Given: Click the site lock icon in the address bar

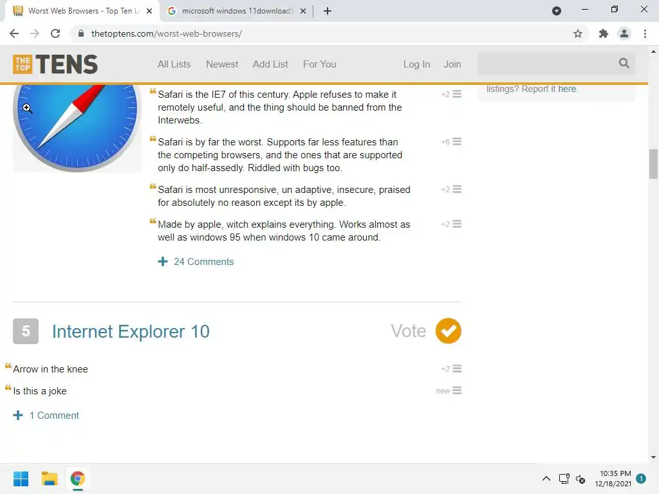Looking at the screenshot, I should click(81, 33).
